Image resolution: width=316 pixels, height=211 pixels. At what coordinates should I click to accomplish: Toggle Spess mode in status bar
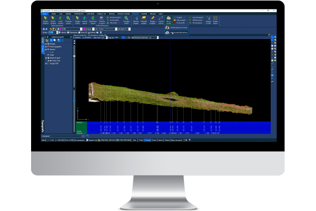pos(161,140)
